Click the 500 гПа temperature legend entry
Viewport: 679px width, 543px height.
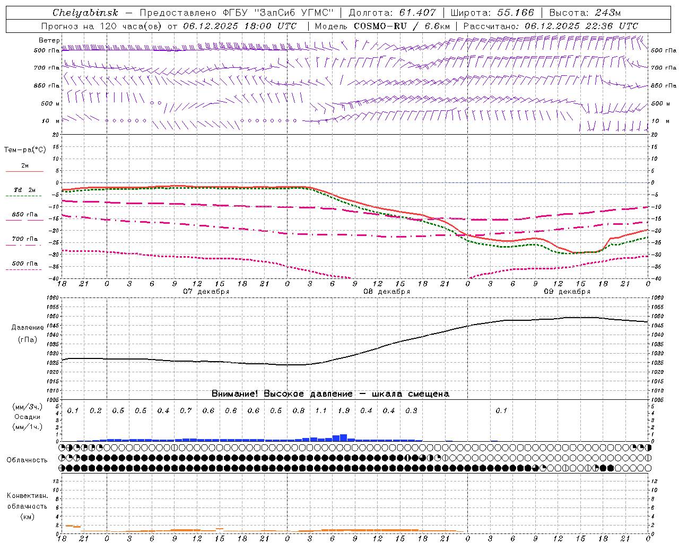[x=24, y=263]
